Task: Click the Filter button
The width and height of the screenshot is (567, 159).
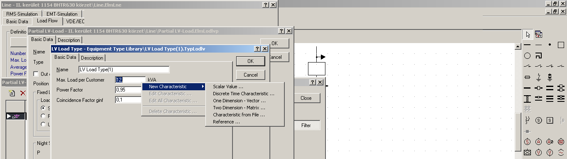Action: pyautogui.click(x=306, y=125)
